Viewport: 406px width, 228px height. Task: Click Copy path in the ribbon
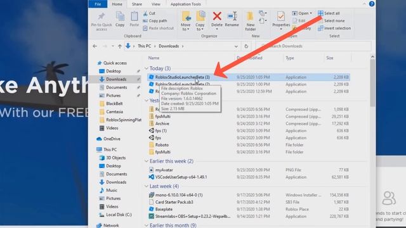coord(155,21)
